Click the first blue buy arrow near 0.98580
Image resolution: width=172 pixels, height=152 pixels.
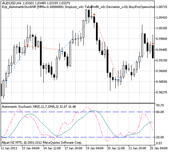(x=6, y=80)
